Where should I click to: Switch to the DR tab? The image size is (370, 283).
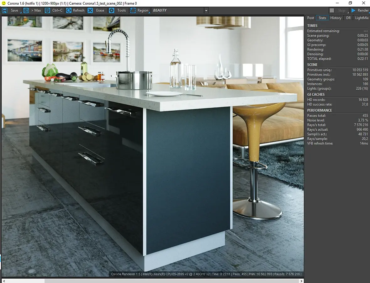(348, 18)
